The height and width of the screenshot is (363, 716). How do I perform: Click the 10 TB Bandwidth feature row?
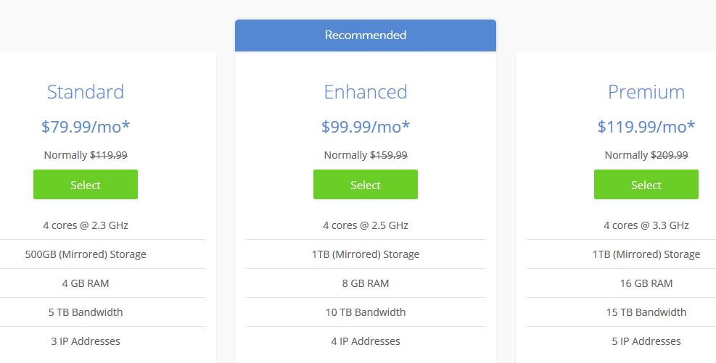click(366, 312)
